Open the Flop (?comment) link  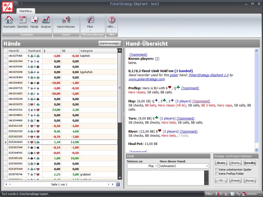coord(201,101)
